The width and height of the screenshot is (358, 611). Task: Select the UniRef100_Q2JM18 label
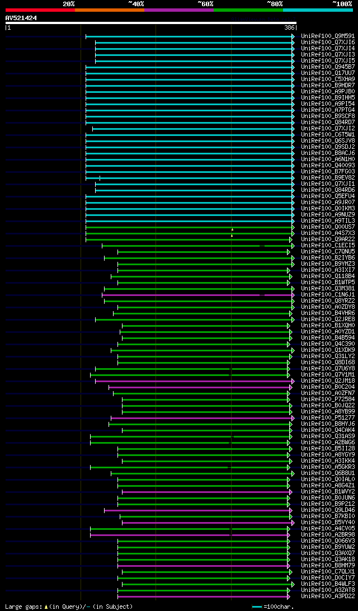tap(328, 381)
